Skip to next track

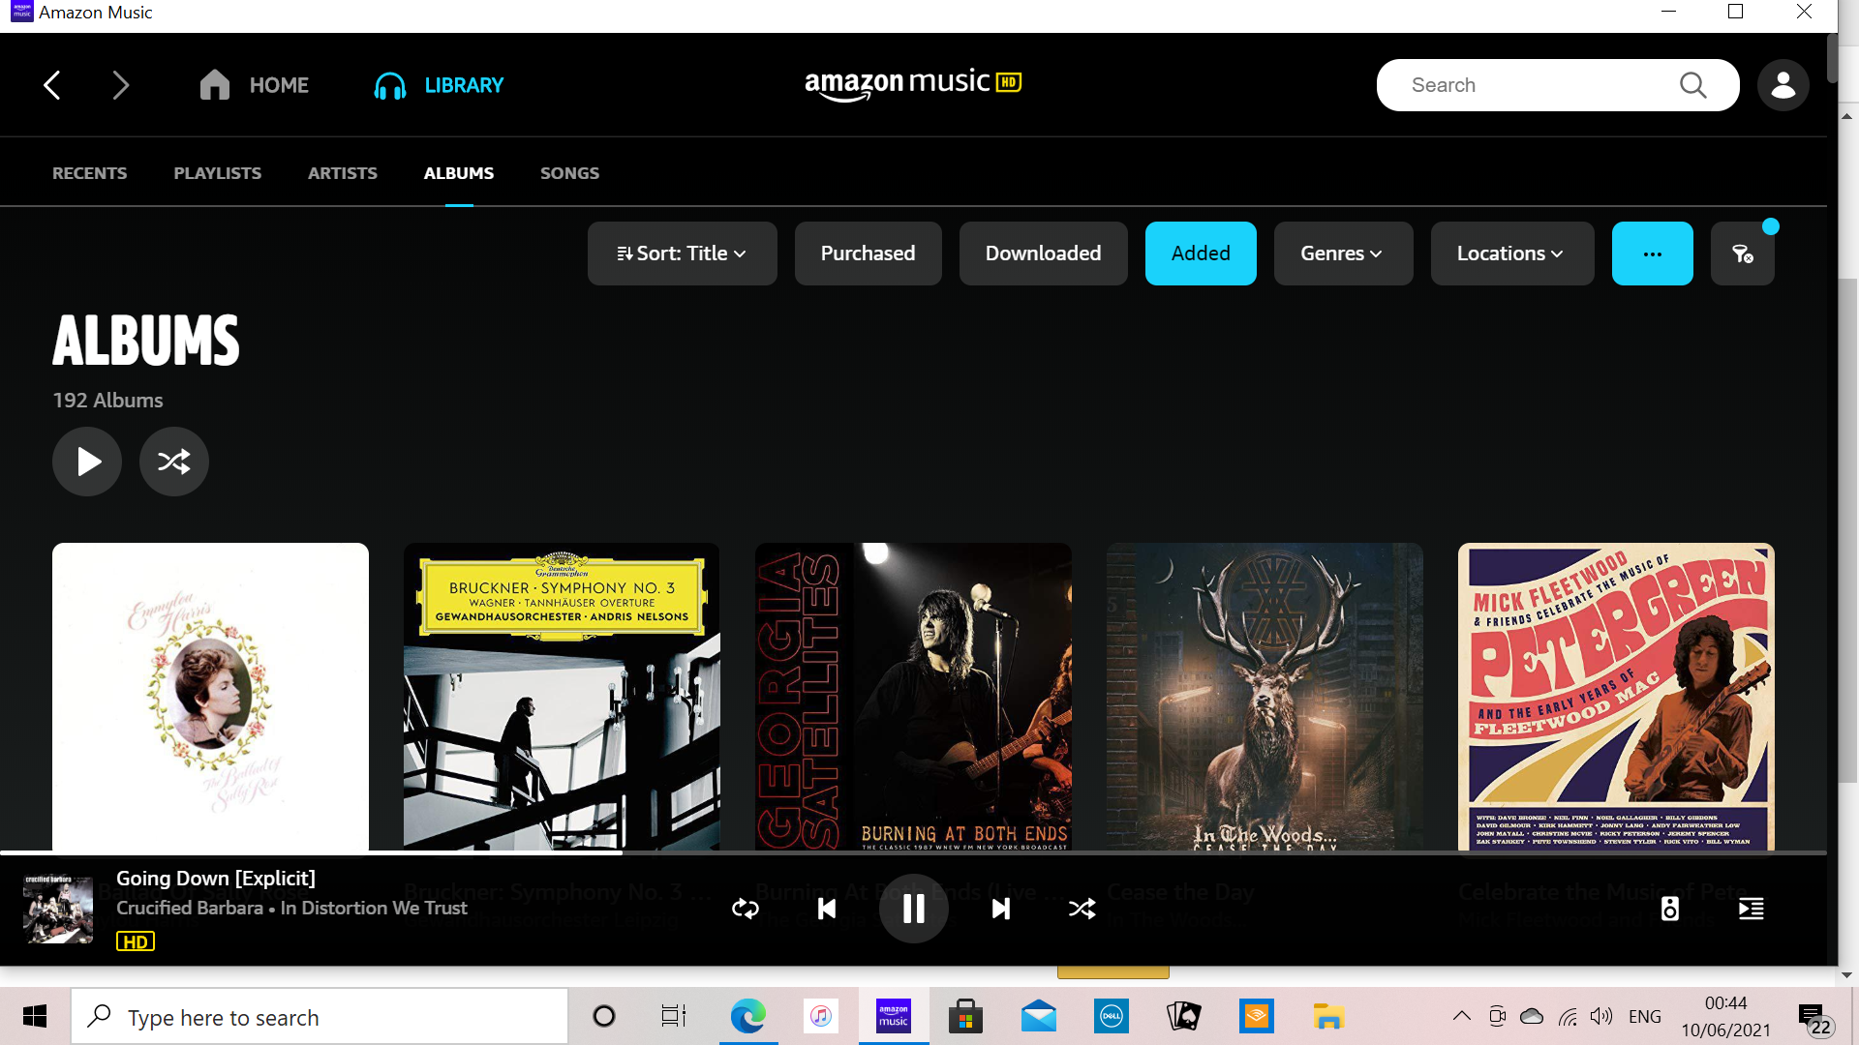click(1001, 909)
